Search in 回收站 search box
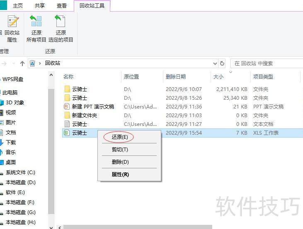This screenshot has width=303, height=229. 267,63
